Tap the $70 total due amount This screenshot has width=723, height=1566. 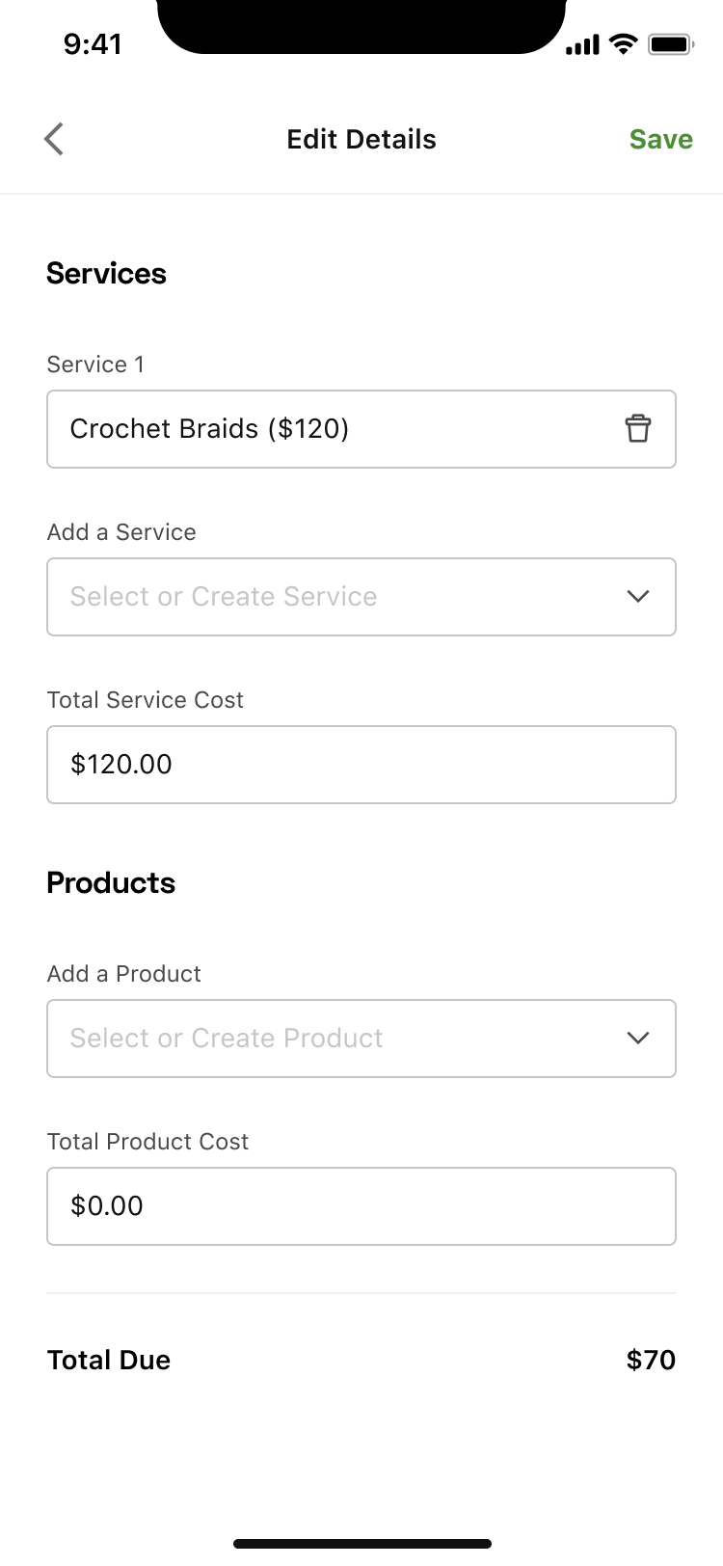click(x=651, y=1360)
